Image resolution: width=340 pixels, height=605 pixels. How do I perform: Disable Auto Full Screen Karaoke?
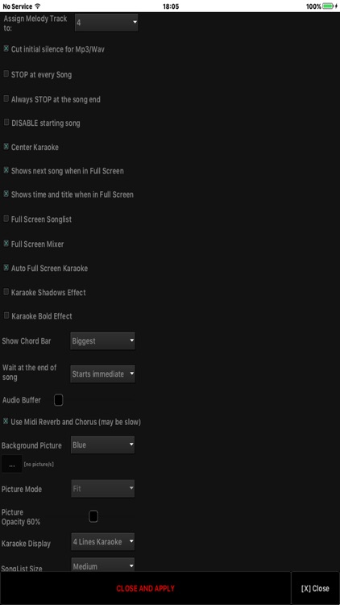(6, 267)
